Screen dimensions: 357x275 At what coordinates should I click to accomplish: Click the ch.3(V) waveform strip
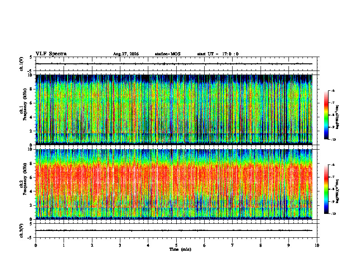[x=174, y=231]
